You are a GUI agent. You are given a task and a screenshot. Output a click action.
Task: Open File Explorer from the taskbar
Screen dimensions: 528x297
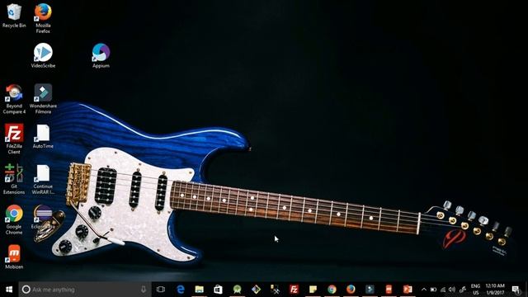(200, 290)
